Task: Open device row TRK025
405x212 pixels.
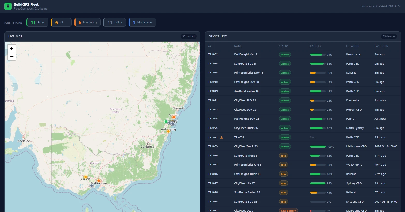Action: 303,119
